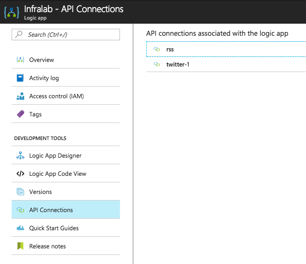
Task: Select API Connections in the sidebar
Action: (66, 210)
